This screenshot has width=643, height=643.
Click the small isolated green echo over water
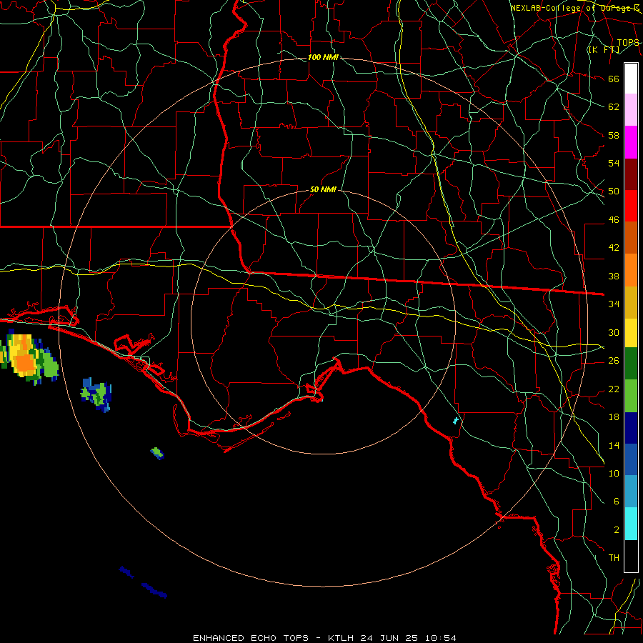[x=157, y=453]
